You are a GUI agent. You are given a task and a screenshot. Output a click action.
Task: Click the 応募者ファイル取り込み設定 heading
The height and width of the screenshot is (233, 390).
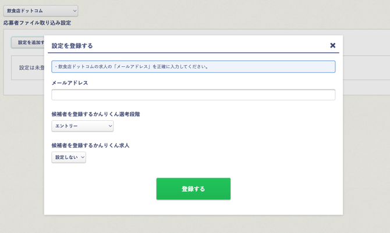tap(37, 23)
